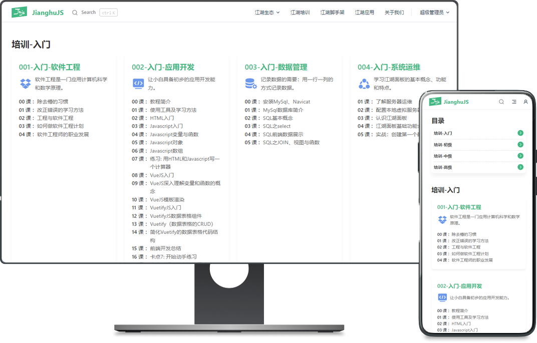Select the 关于我们 navigation item
The height and width of the screenshot is (343, 537).
pyautogui.click(x=394, y=13)
